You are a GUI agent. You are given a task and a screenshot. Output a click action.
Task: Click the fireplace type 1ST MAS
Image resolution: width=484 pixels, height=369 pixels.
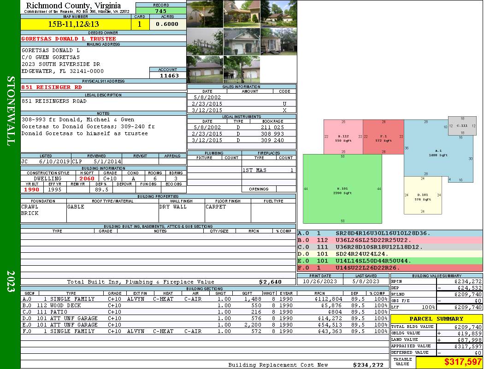coord(254,170)
